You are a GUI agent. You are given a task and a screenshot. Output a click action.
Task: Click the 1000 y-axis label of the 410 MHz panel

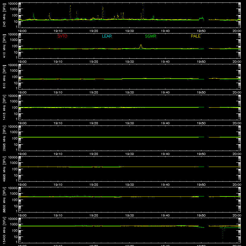pos(14,40)
